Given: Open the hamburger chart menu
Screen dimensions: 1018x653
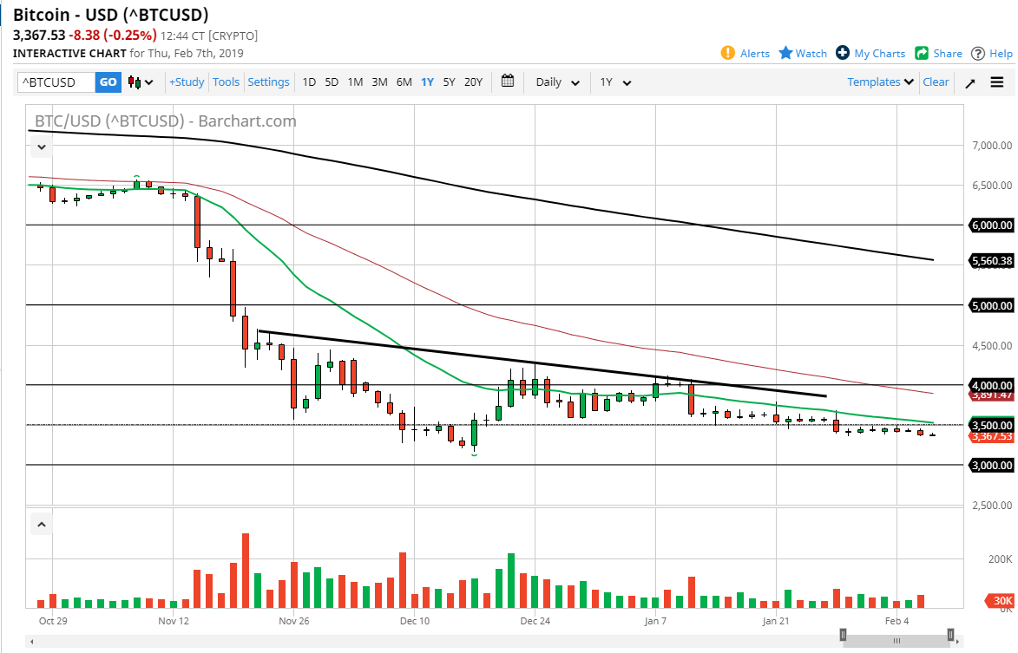Looking at the screenshot, I should coord(997,82).
